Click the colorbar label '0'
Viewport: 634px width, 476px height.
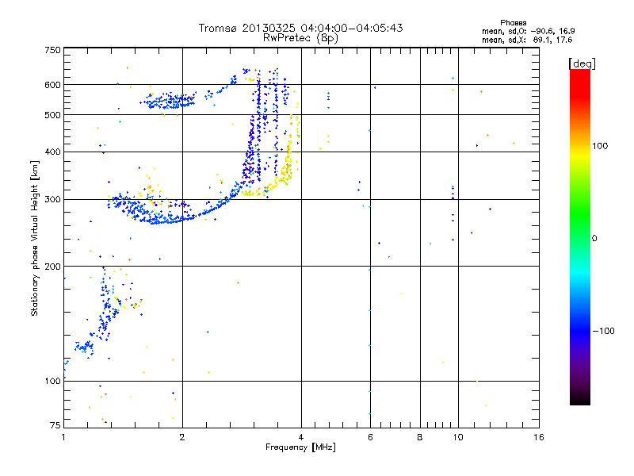click(594, 239)
